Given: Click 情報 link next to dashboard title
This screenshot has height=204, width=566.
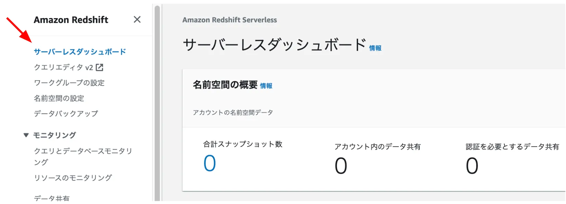Looking at the screenshot, I should 375,48.
